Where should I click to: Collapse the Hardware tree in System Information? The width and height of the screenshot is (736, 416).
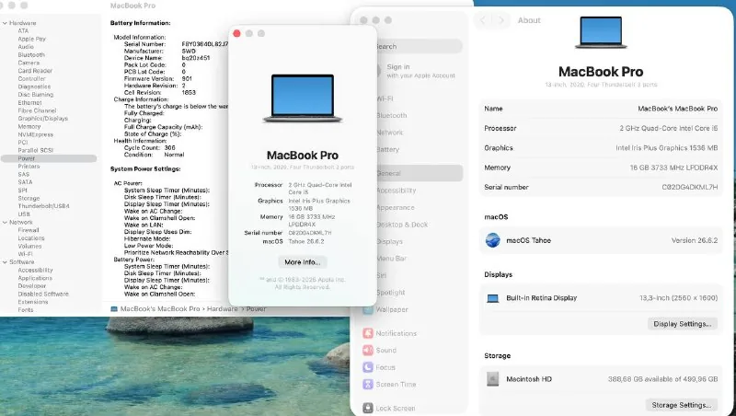5,23
